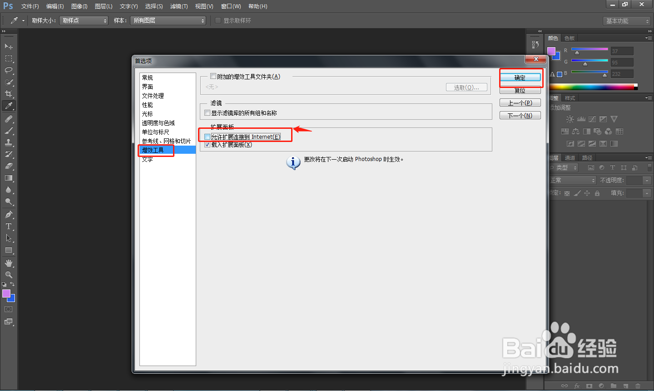The width and height of the screenshot is (654, 391).
Task: Toggle lock transparent pixels icon
Action: coord(567,193)
